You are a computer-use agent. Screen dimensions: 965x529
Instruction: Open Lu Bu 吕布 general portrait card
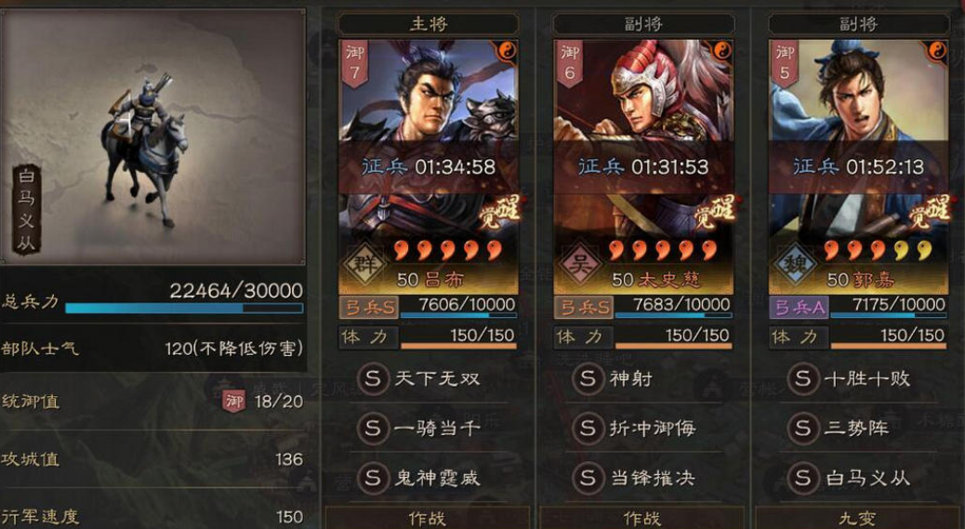point(429,166)
